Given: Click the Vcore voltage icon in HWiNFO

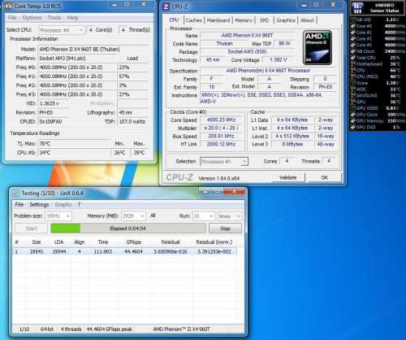Looking at the screenshot, I should point(352,83).
